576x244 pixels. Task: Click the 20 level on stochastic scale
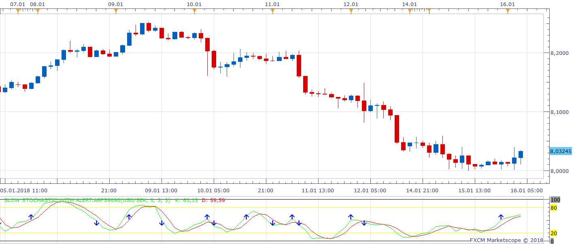(x=554, y=233)
